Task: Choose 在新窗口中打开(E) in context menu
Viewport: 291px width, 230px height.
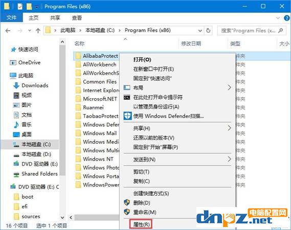Action: [x=153, y=69]
